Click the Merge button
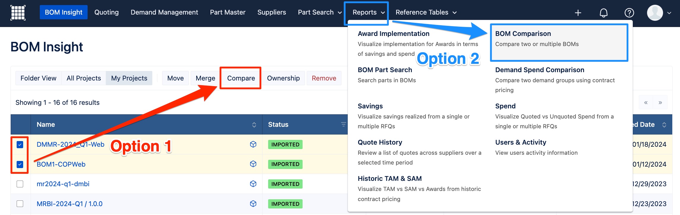This screenshot has width=680, height=215. pyautogui.click(x=205, y=78)
